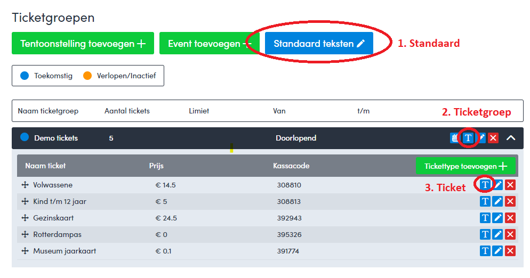Open text icon for Volwassene ticket
The image size is (530, 278).
485,185
